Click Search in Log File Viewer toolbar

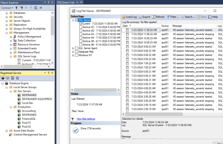(188, 17)
